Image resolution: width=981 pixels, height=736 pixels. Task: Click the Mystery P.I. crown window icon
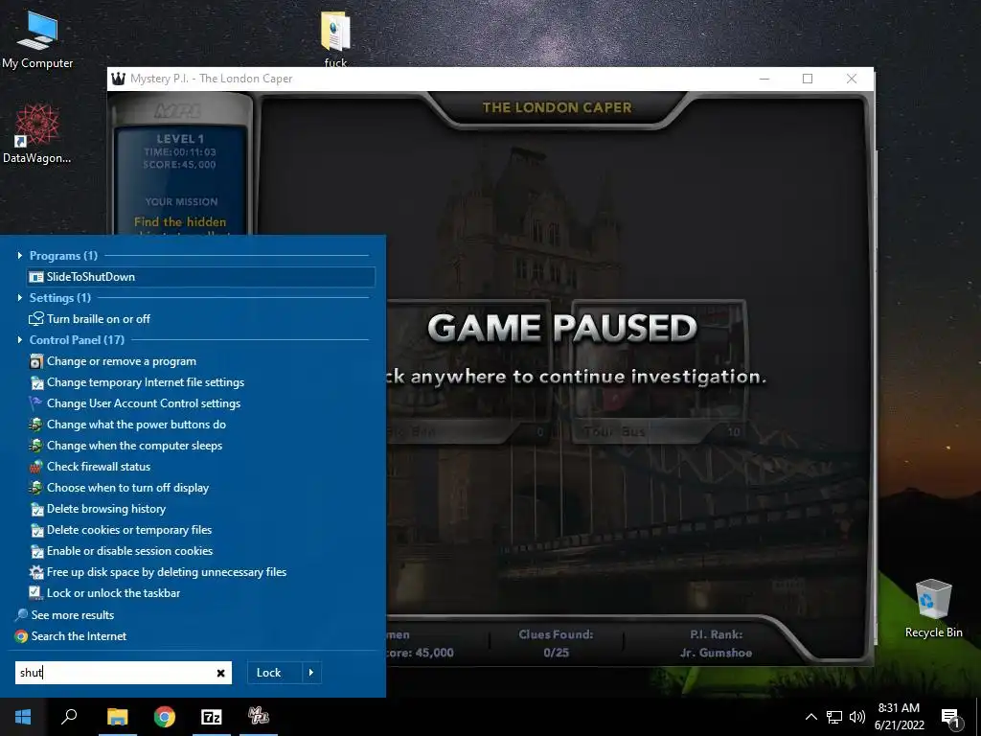[x=118, y=79]
